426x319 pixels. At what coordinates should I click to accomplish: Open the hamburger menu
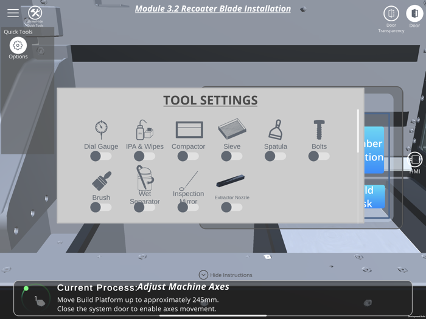click(x=13, y=13)
